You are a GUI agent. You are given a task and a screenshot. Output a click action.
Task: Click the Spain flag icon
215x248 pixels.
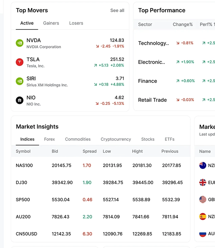[x=203, y=217]
